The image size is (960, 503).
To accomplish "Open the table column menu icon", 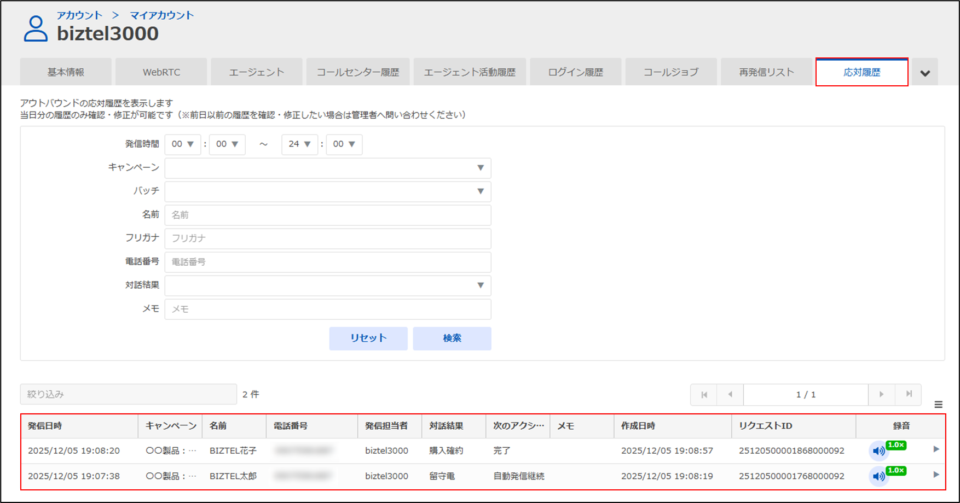I will tap(938, 405).
